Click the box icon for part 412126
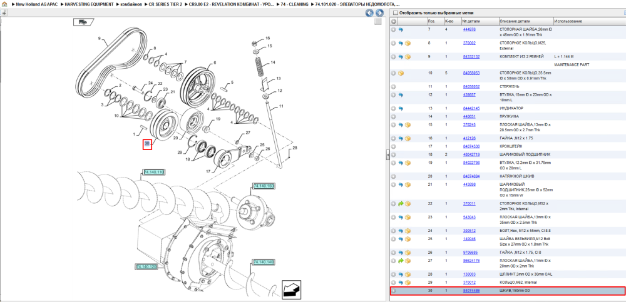Viewport: 626px width, 302px height. point(408,138)
